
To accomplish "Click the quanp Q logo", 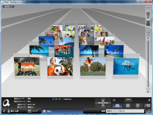I will (x=6, y=103).
